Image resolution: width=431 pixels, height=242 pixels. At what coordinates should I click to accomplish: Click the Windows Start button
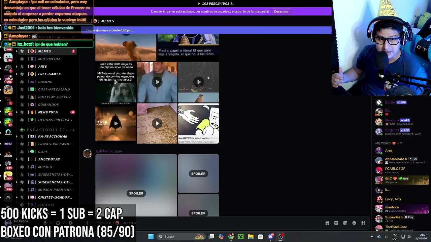151,237
